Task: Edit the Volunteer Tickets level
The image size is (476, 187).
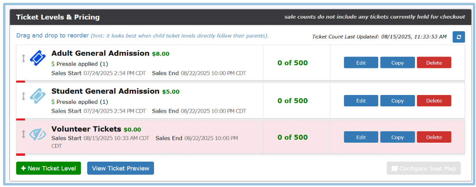Action: point(361,137)
